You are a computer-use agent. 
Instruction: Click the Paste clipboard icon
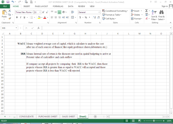4,12
